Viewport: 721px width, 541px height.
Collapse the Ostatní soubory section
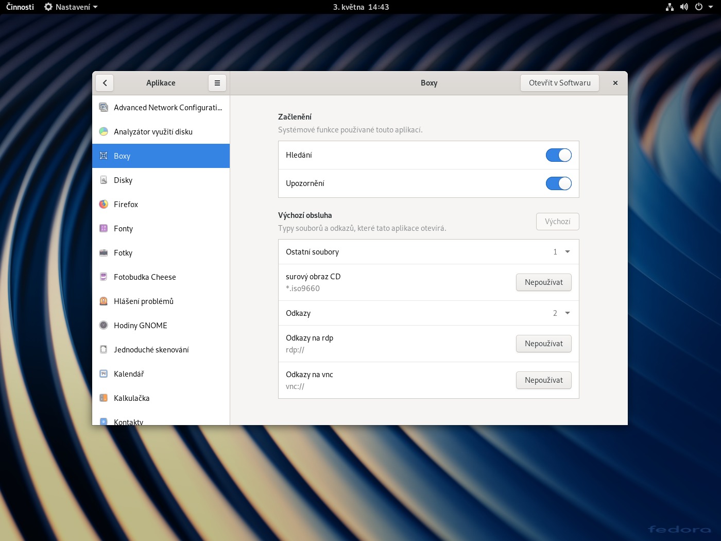(567, 252)
